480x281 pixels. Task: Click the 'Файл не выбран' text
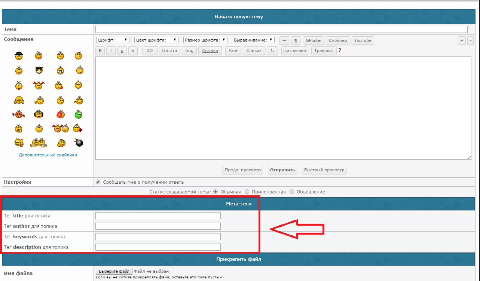click(x=152, y=272)
